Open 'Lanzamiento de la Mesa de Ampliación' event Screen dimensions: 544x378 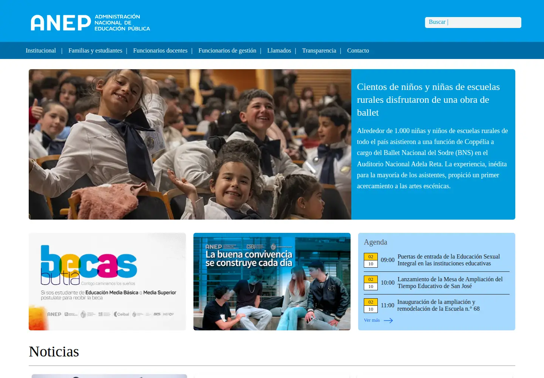click(x=450, y=283)
